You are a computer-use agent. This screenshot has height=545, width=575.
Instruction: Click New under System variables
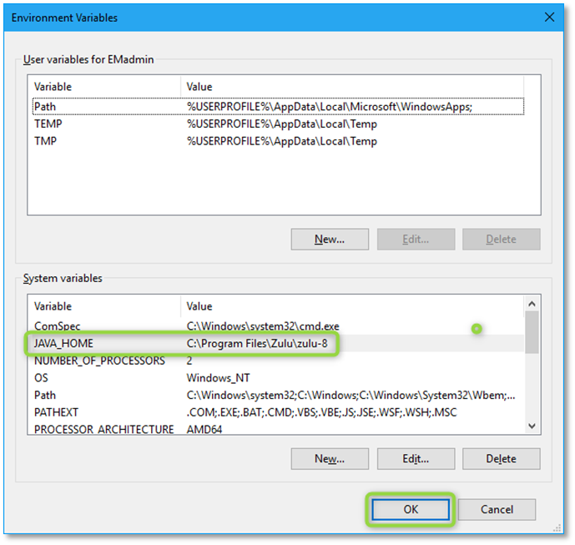[x=330, y=458]
